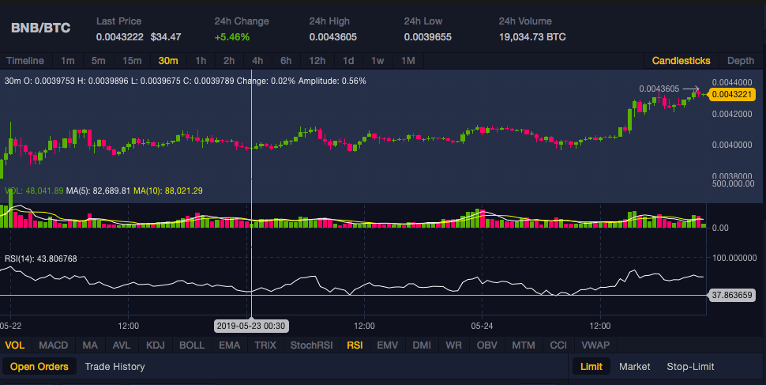The height and width of the screenshot is (385, 766).
Task: Choose the Market order type
Action: pos(635,366)
